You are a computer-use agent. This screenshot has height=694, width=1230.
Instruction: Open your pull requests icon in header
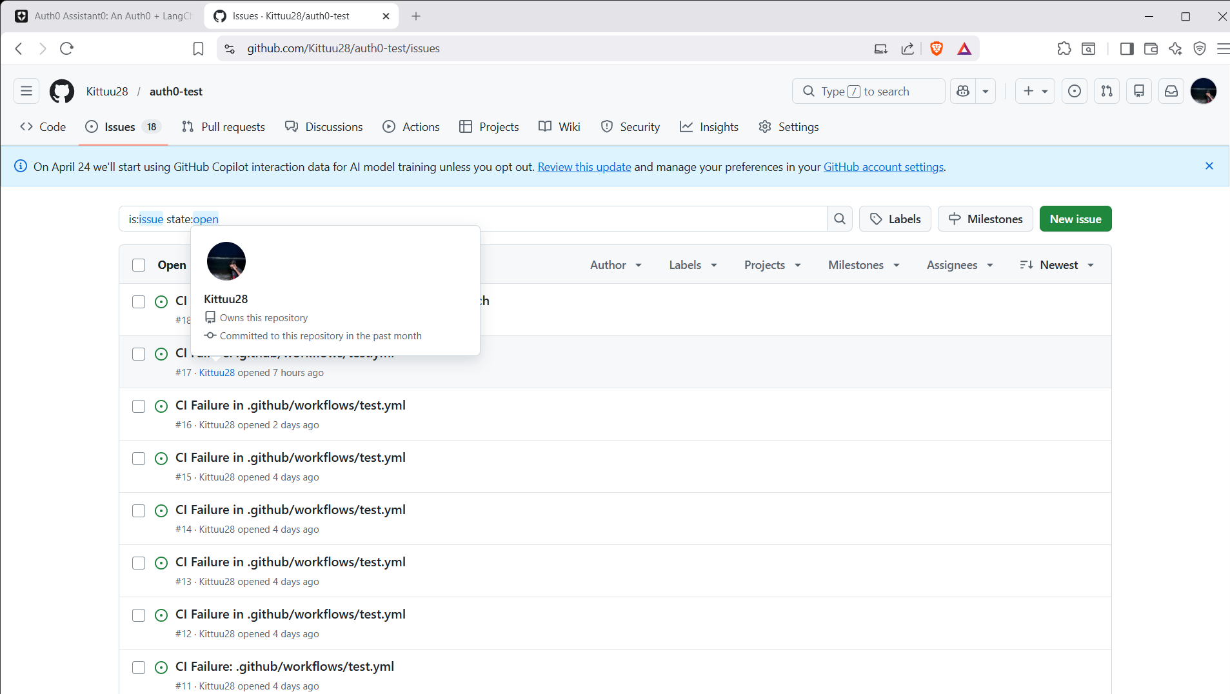1107,92
